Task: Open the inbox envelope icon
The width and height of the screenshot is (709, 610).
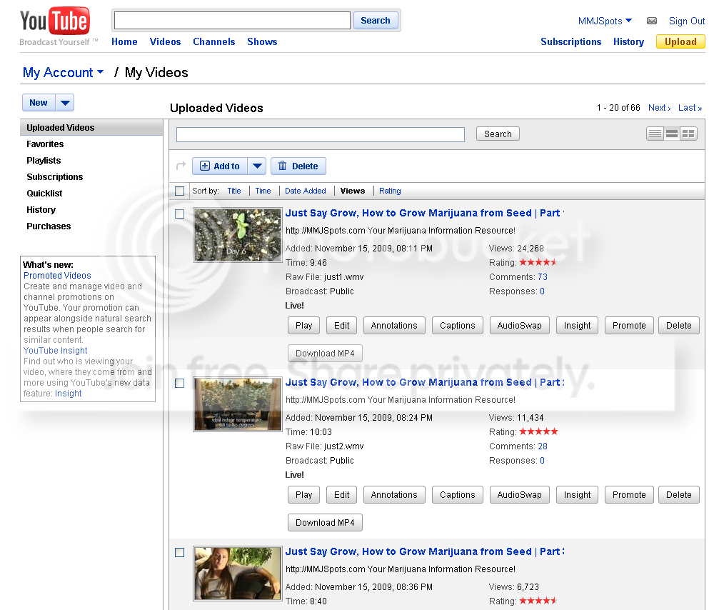Action: [x=652, y=21]
